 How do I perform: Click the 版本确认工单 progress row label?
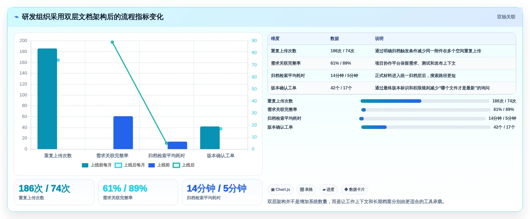click(x=280, y=127)
